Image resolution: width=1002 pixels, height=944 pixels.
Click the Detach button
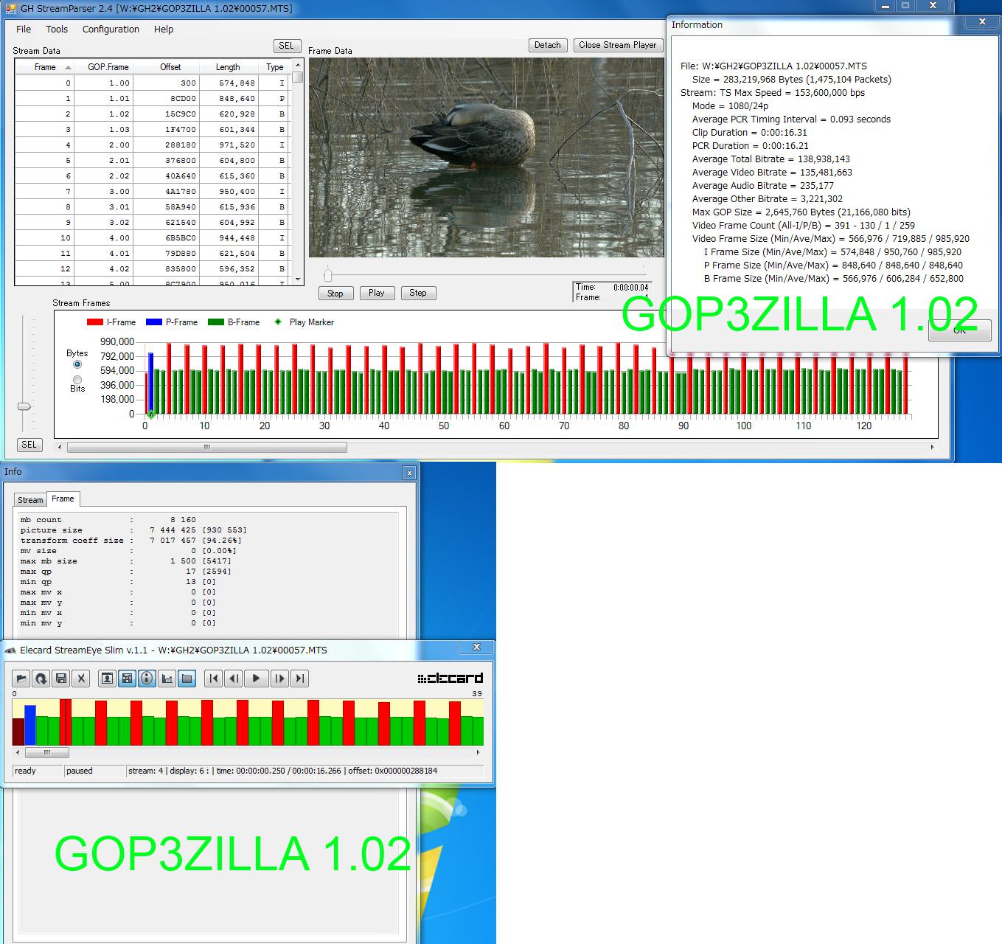tap(547, 45)
